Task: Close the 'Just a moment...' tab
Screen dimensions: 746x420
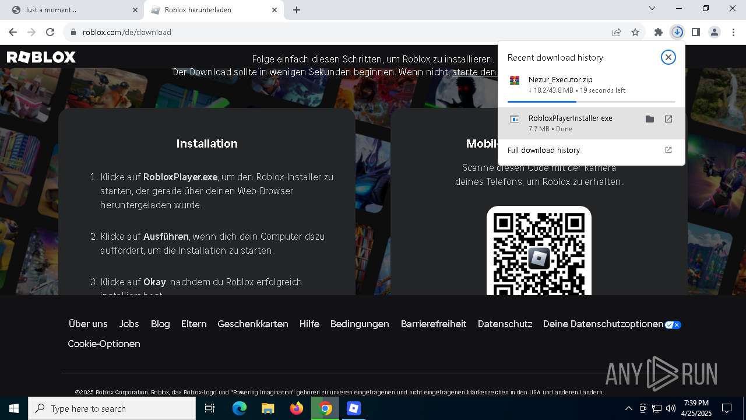Action: click(x=135, y=10)
